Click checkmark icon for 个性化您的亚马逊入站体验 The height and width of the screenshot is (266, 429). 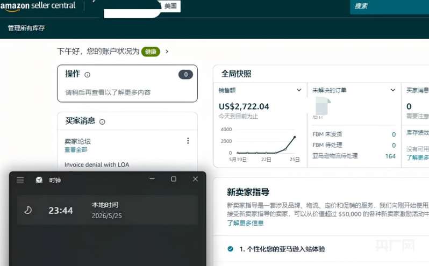click(231, 249)
